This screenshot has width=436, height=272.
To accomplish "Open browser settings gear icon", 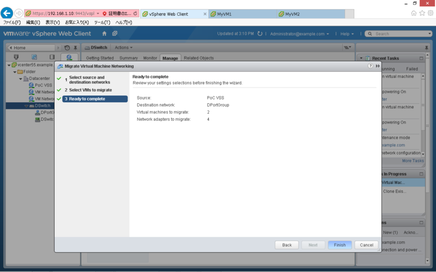I will 431,13.
